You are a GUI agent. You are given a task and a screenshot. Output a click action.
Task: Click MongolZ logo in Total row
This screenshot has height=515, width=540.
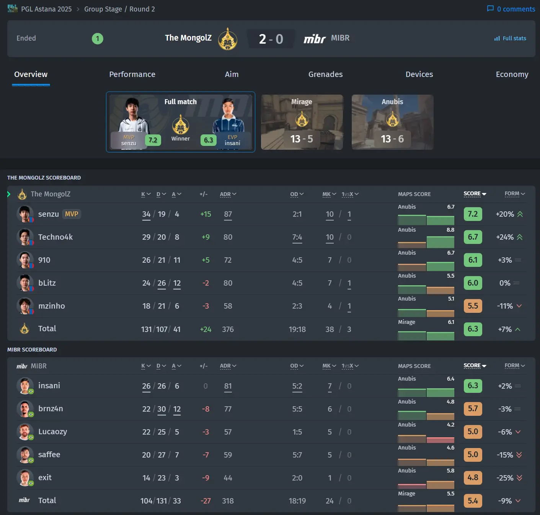point(24,329)
